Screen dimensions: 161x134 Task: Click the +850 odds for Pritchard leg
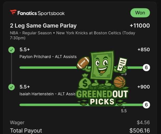pyautogui.click(x=144, y=50)
